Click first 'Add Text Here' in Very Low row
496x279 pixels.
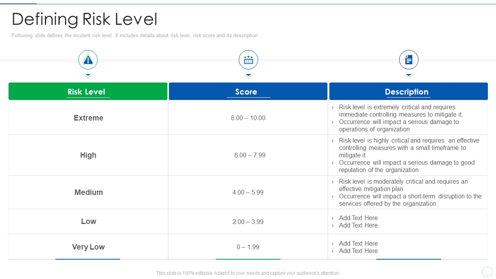pyautogui.click(x=358, y=243)
